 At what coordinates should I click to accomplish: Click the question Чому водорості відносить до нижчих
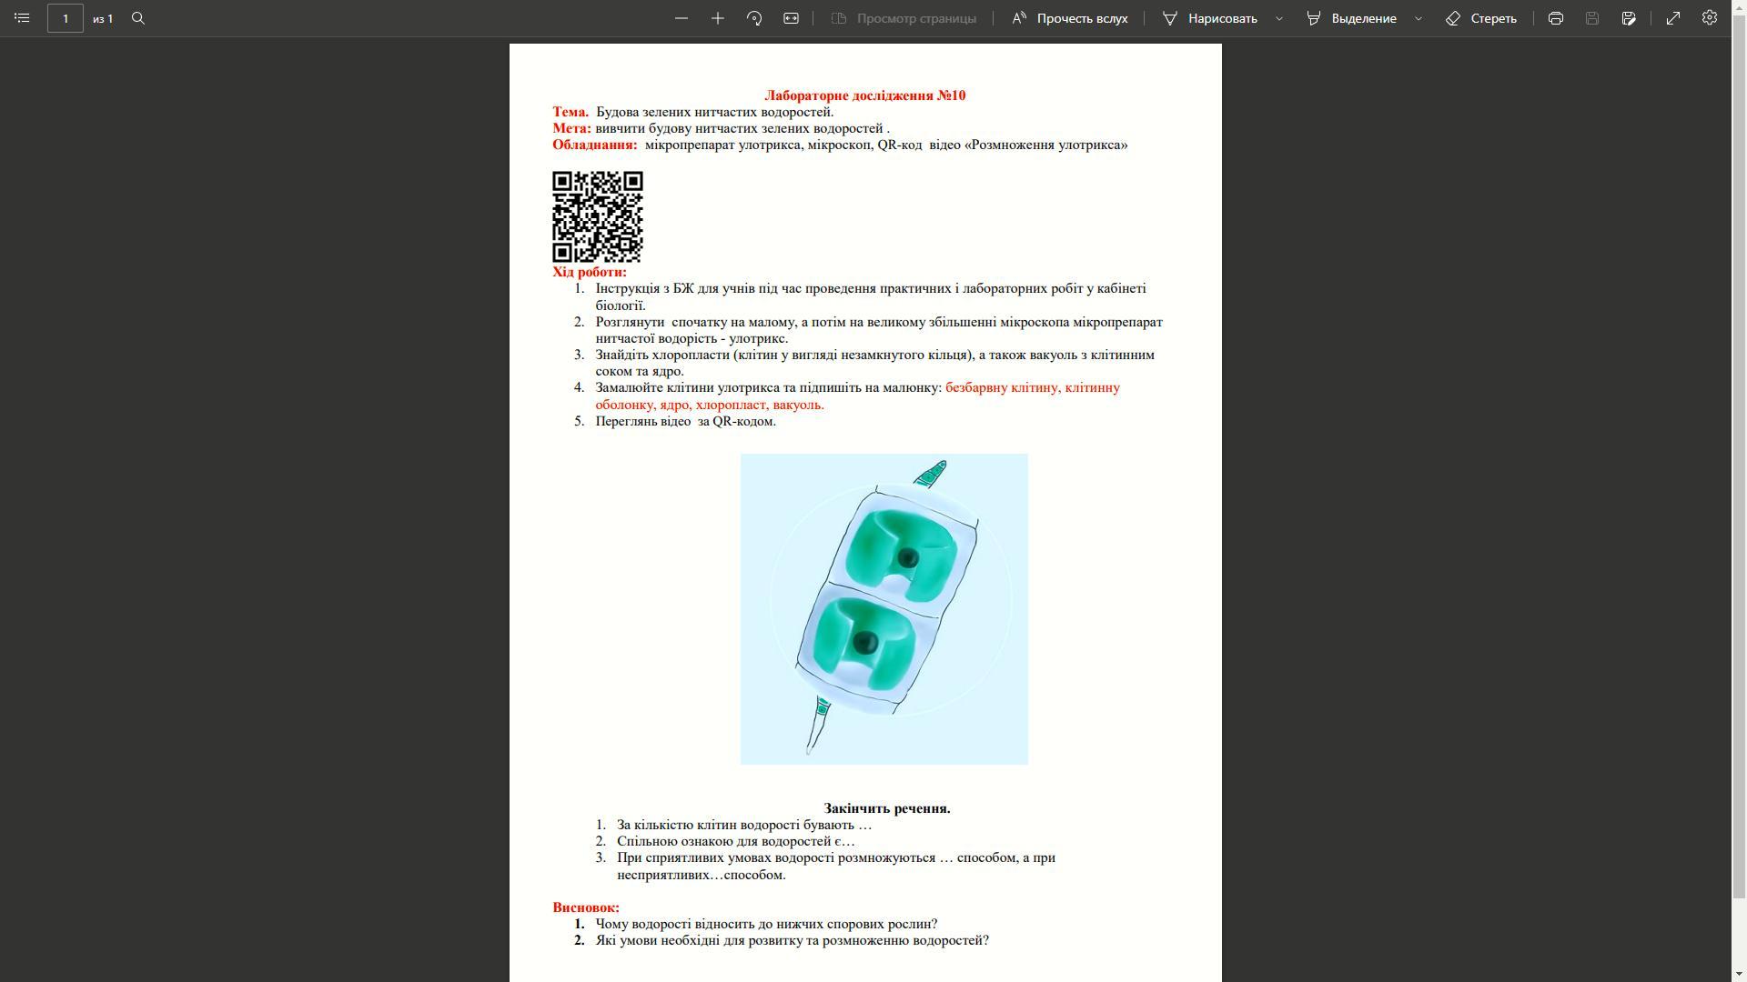[766, 924]
